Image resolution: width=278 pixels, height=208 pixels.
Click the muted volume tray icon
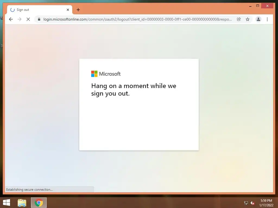(x=252, y=203)
